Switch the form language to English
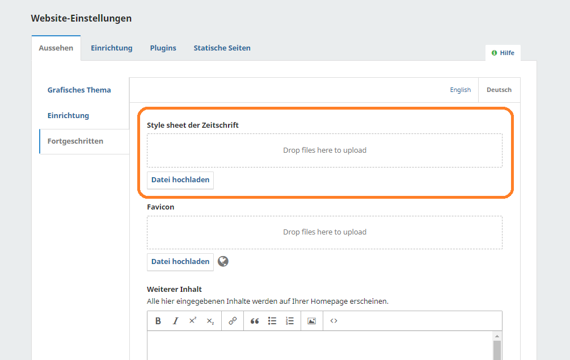The image size is (570, 360). click(x=460, y=90)
